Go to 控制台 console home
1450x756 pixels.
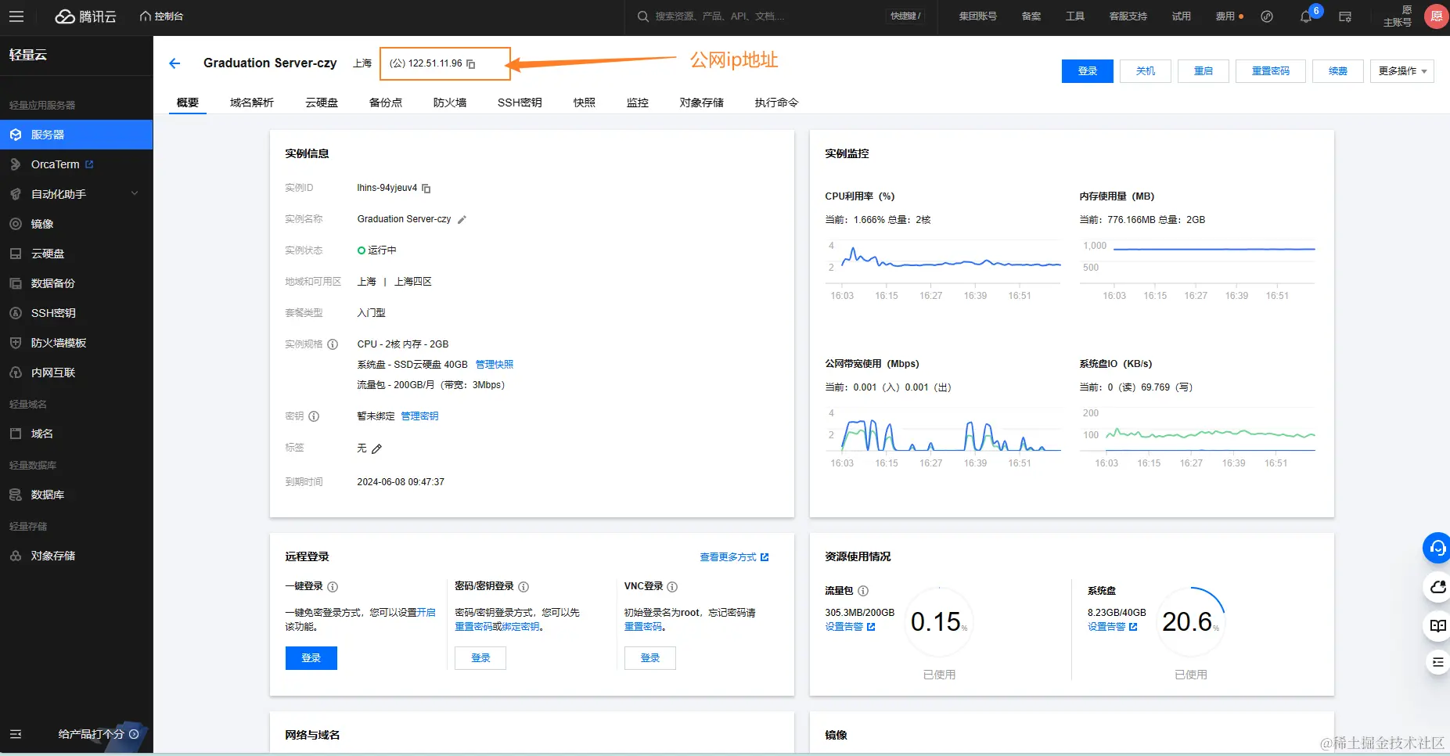tap(161, 16)
